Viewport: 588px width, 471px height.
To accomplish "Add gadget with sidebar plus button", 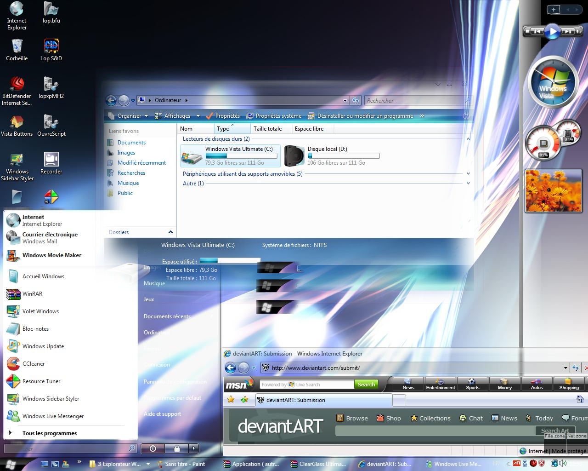I will (554, 9).
